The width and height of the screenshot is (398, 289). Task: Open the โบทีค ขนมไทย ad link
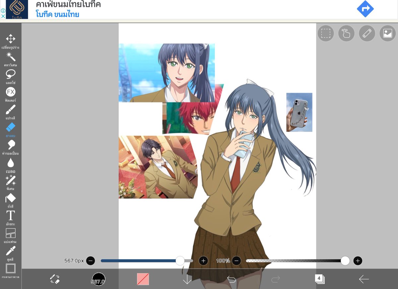point(58,14)
